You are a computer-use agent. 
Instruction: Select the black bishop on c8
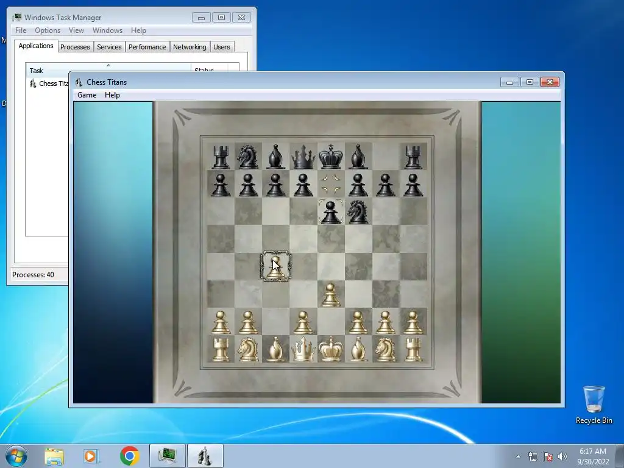[275, 157]
